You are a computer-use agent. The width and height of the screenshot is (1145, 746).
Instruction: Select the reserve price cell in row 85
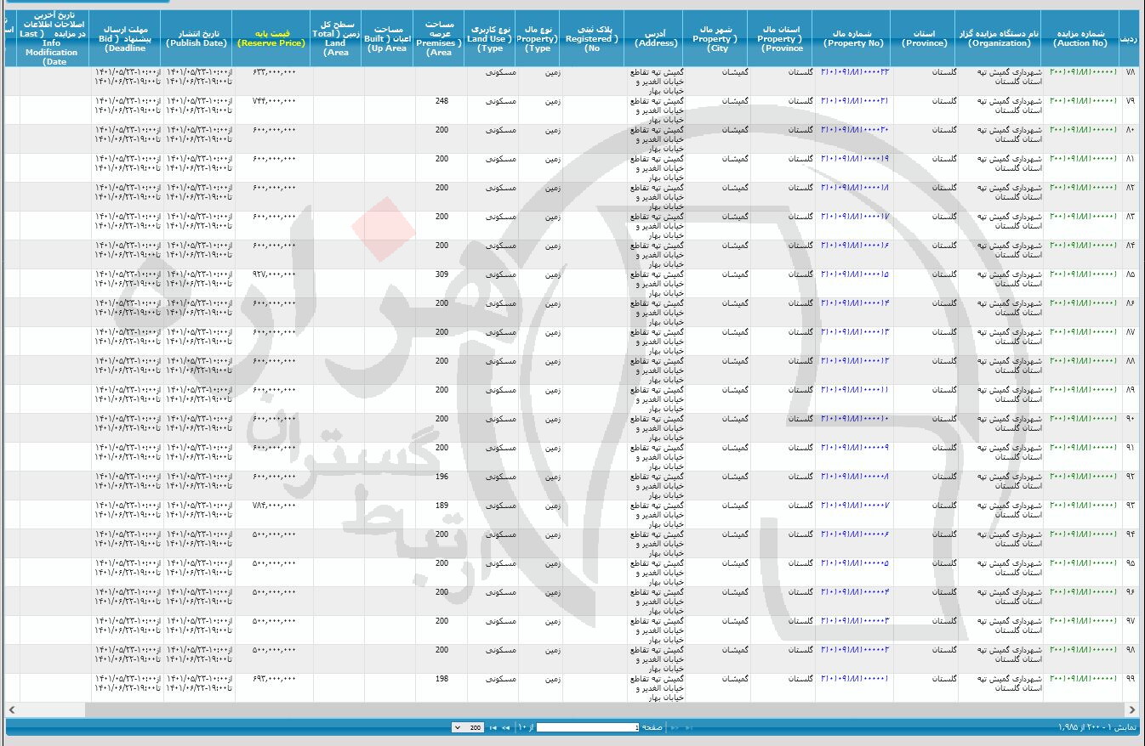point(273,284)
